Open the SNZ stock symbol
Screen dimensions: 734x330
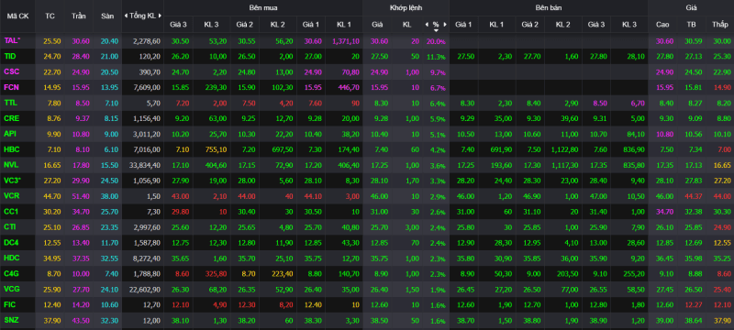click(11, 319)
